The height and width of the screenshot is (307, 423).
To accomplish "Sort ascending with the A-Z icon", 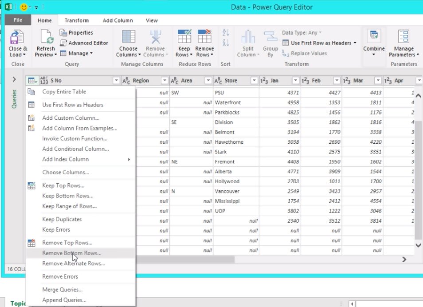I will [226, 33].
